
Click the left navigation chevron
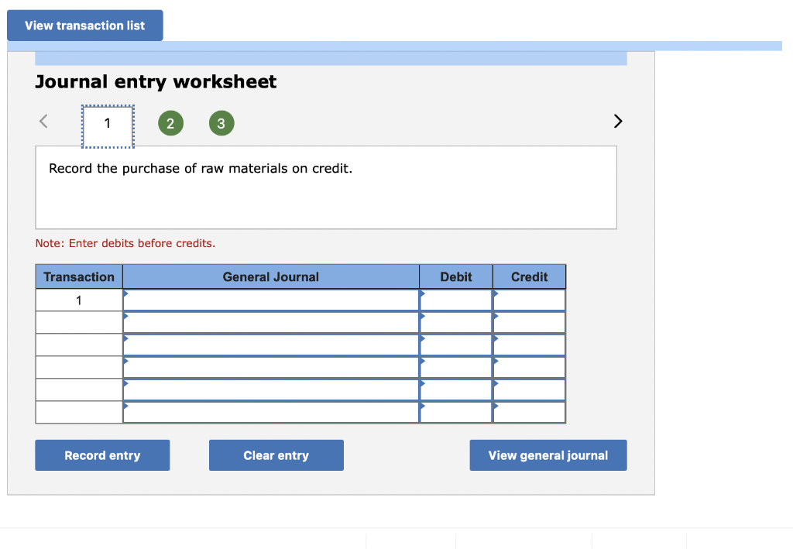[x=43, y=121]
